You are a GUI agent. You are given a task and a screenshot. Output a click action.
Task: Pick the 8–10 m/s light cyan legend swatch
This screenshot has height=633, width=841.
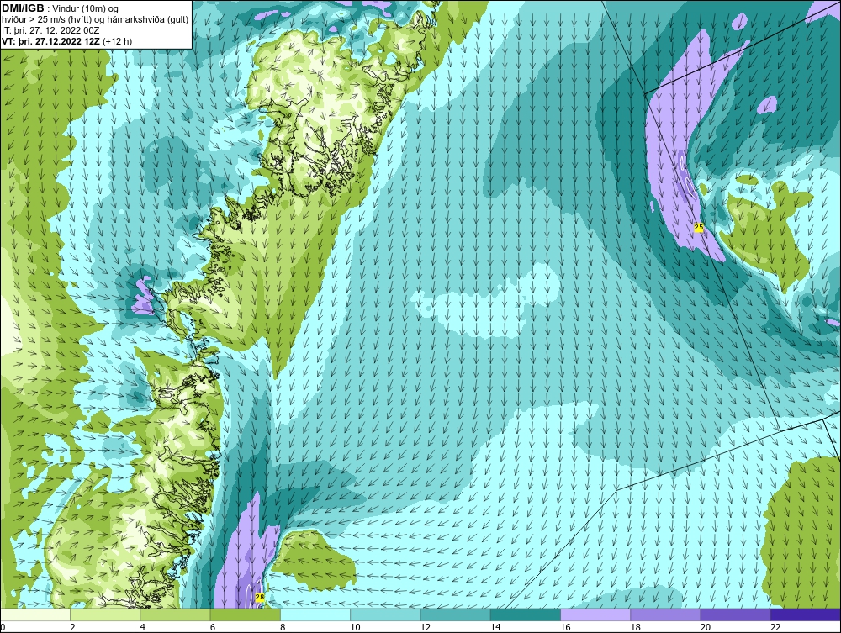coord(315,615)
